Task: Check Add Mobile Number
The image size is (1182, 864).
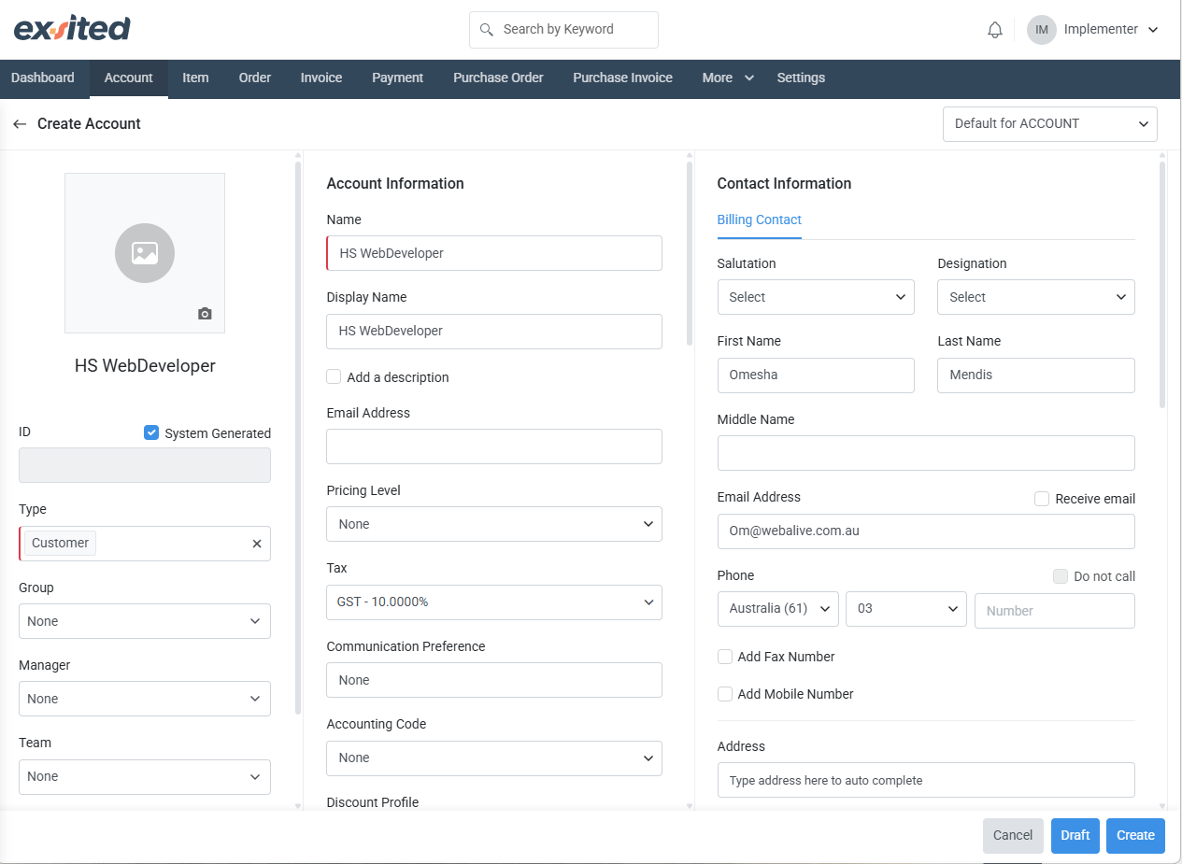Action: tap(724, 694)
